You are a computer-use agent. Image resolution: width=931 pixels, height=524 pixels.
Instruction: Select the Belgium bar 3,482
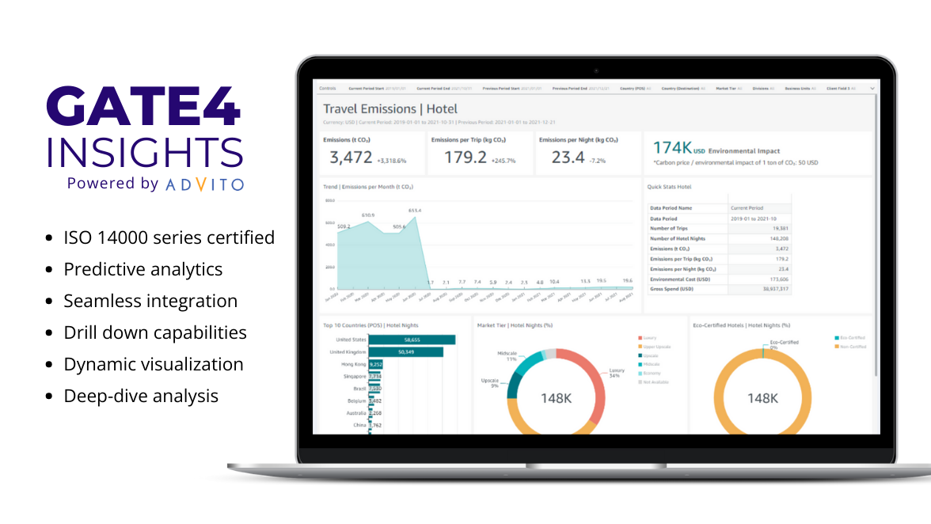(372, 401)
